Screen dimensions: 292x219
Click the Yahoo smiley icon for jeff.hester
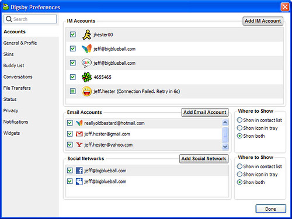pyautogui.click(x=86, y=91)
